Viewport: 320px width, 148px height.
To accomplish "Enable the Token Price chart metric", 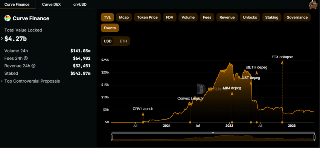I will [x=147, y=17].
